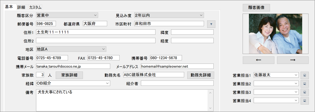Open the 顧客区分 dropdown

coord(95,15)
